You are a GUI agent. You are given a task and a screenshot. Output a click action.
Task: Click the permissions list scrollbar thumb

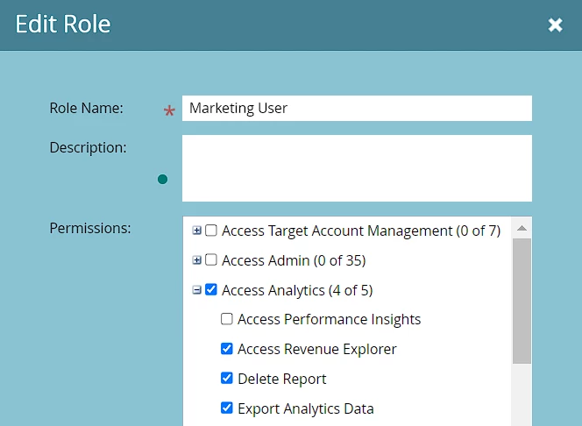pos(522,301)
